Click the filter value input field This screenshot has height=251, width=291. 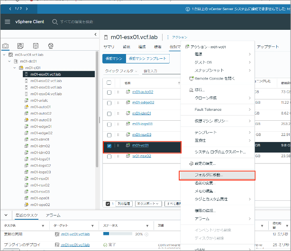pyautogui.click(x=161, y=71)
